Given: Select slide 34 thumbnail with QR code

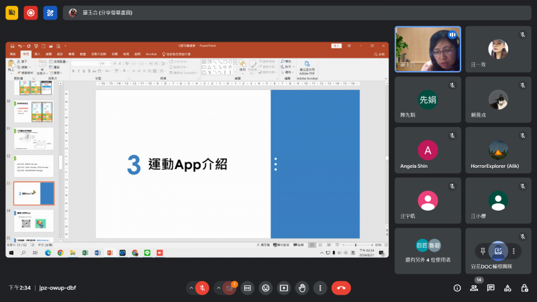Looking at the screenshot, I should click(x=34, y=221).
